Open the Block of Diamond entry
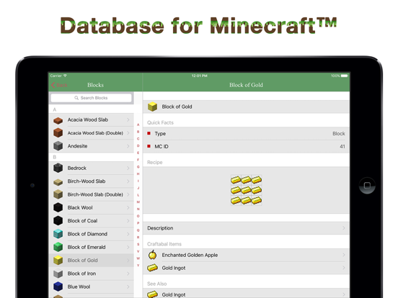 coord(92,234)
